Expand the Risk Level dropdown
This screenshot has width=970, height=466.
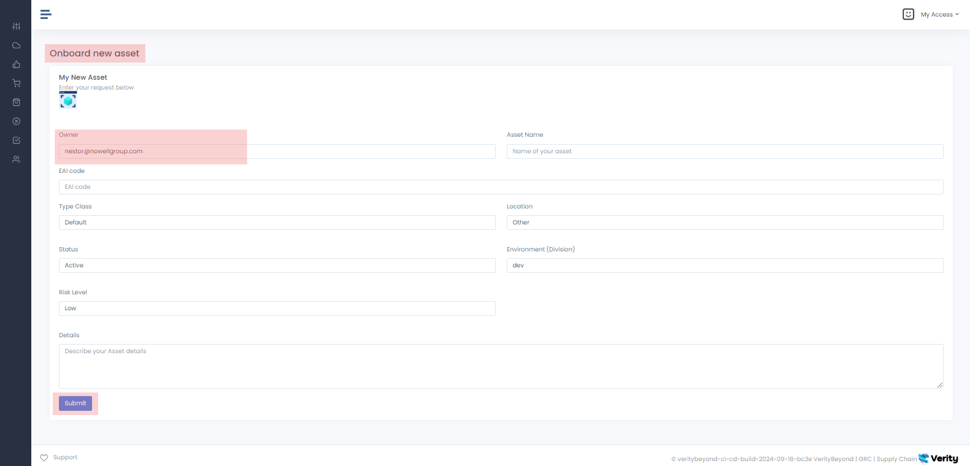click(277, 308)
